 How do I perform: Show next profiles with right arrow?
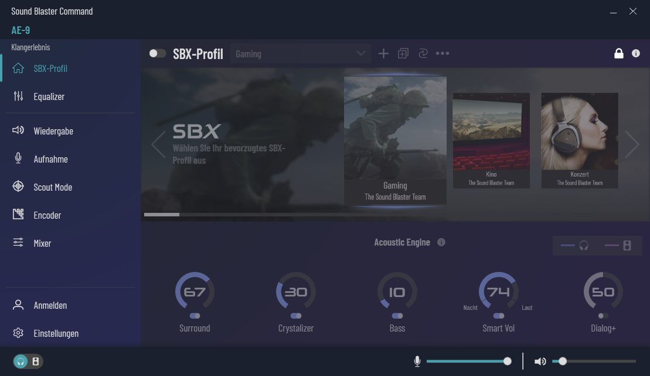click(632, 144)
